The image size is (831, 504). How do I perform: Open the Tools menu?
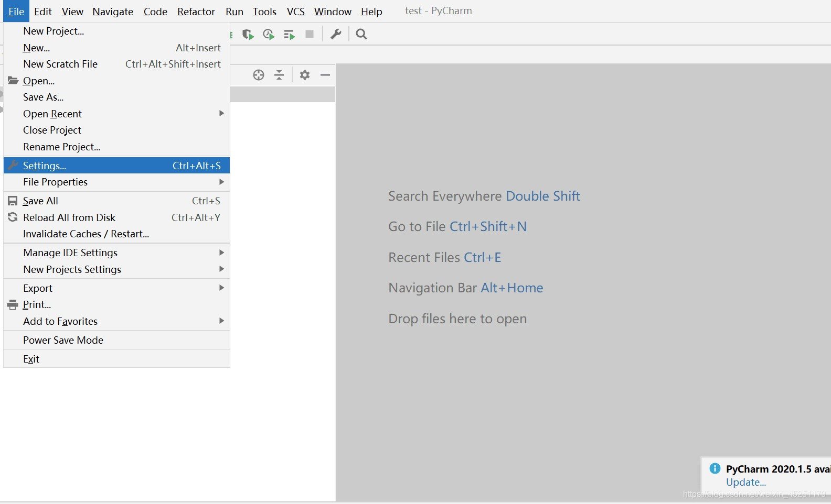point(264,12)
